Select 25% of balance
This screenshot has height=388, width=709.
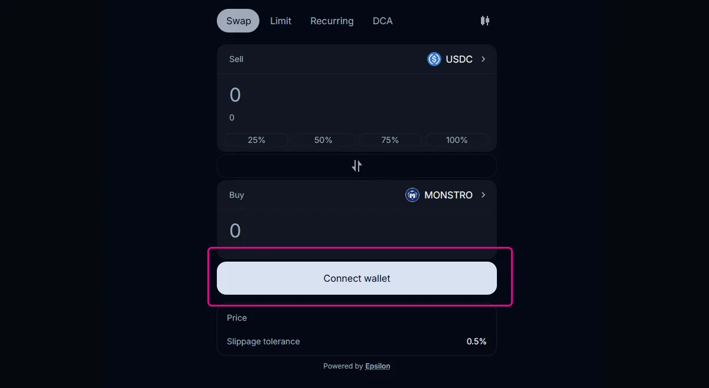click(256, 140)
